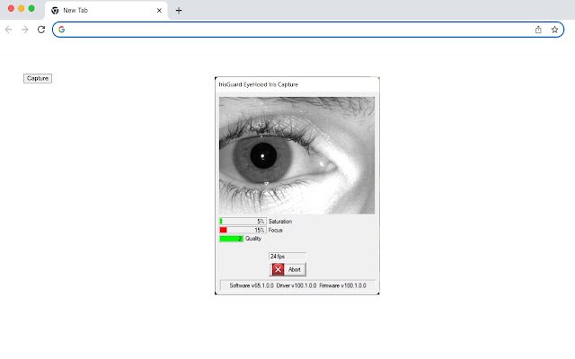Focus the browser address bar
The image size is (575, 359).
point(308,30)
